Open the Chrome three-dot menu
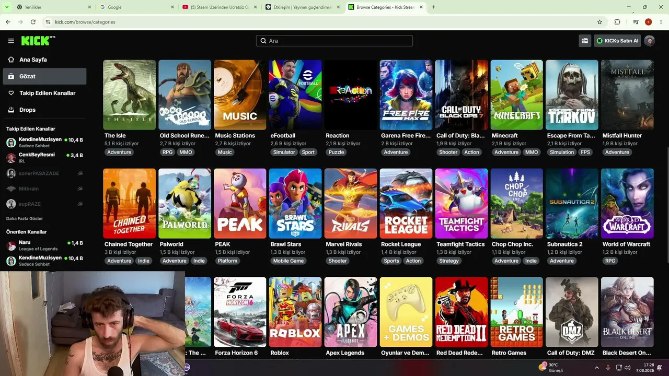 click(x=661, y=22)
